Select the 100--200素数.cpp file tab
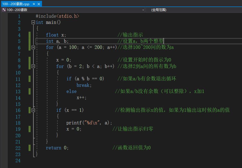The image size is (242, 168). pos(16,4)
